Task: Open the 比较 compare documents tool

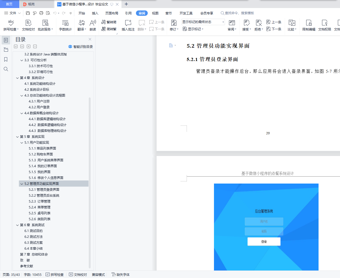Action: click(x=292, y=25)
